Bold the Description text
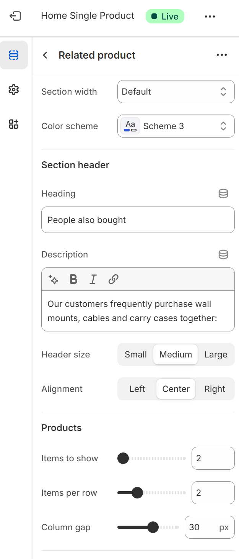Viewport: 239px width, 559px height. tap(73, 279)
